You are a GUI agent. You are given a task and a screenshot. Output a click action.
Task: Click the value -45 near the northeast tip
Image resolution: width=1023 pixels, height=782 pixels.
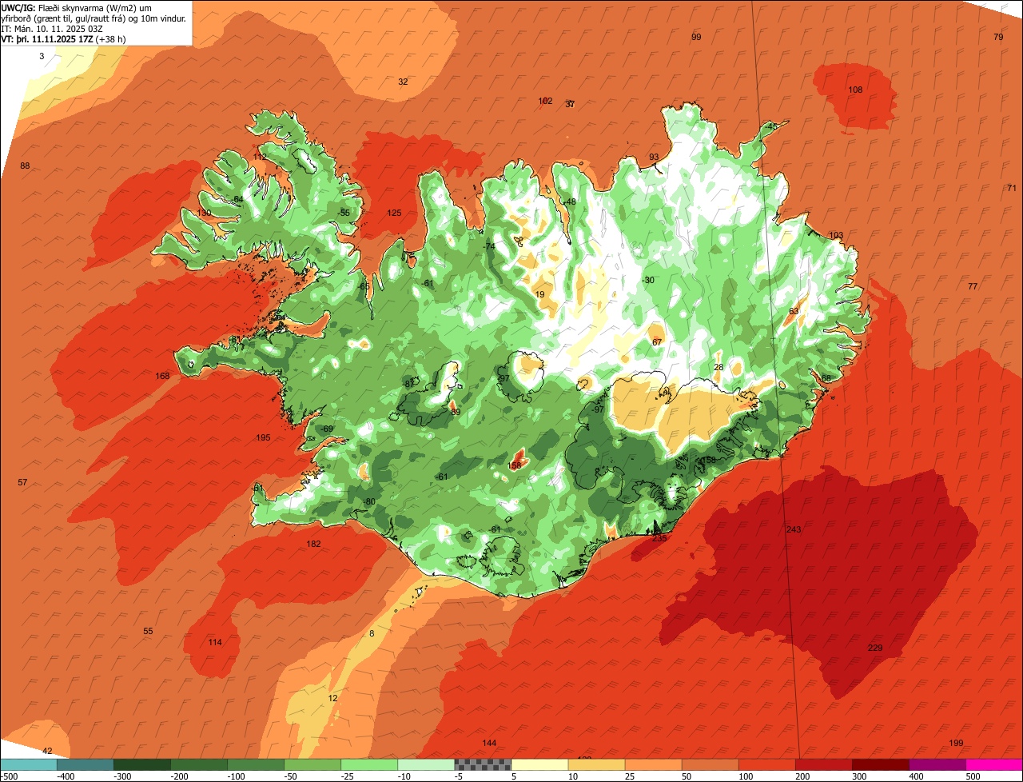coord(770,126)
